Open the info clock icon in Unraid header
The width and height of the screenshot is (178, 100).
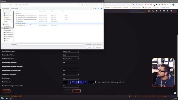(171, 11)
